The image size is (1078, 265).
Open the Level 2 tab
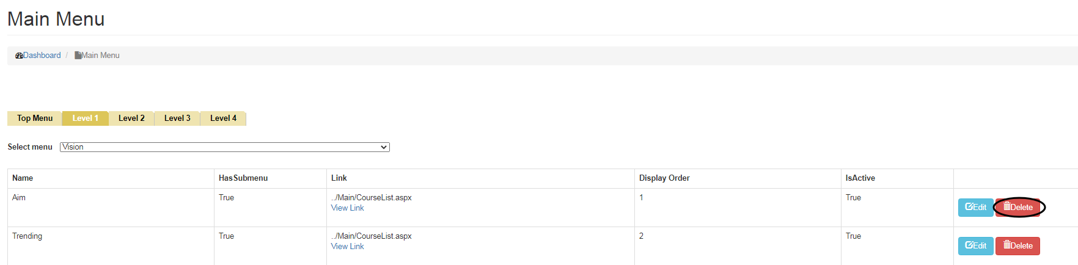(131, 118)
